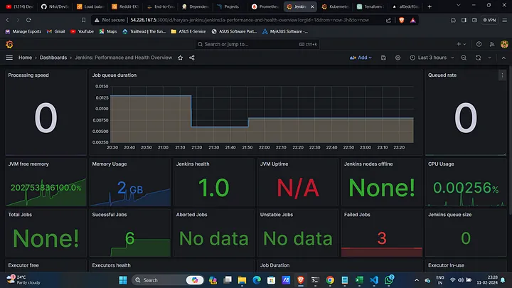Image resolution: width=512 pixels, height=288 pixels.
Task: Open the Brave main menu
Action: [x=504, y=20]
